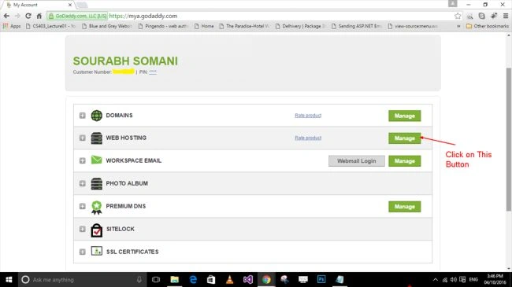Open Windows Start menu

tap(9, 279)
